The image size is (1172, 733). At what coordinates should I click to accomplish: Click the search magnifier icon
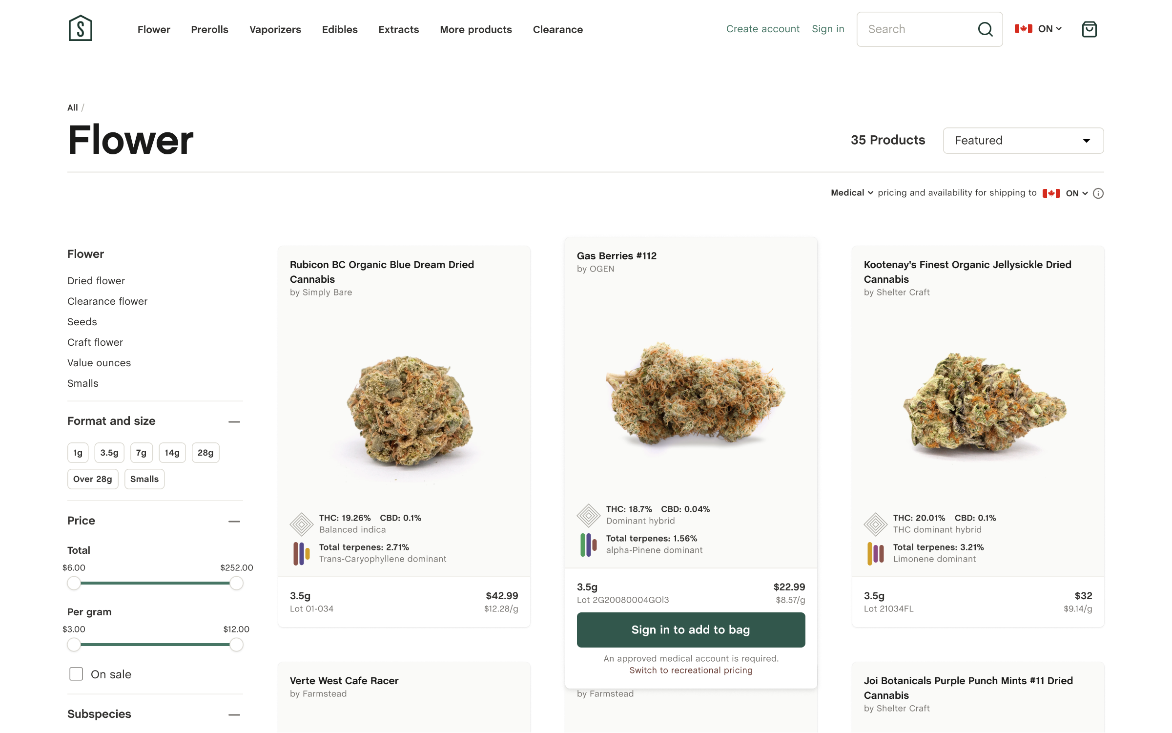coord(985,29)
